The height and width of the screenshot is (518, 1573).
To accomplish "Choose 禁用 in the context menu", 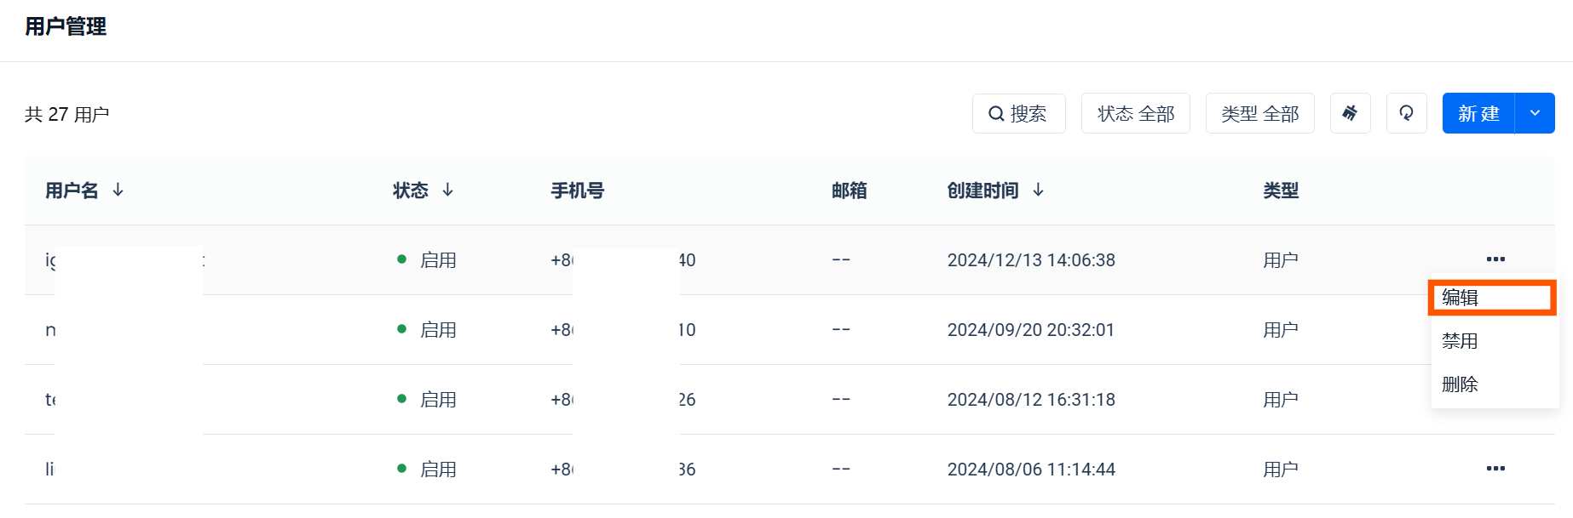I will click(1460, 341).
